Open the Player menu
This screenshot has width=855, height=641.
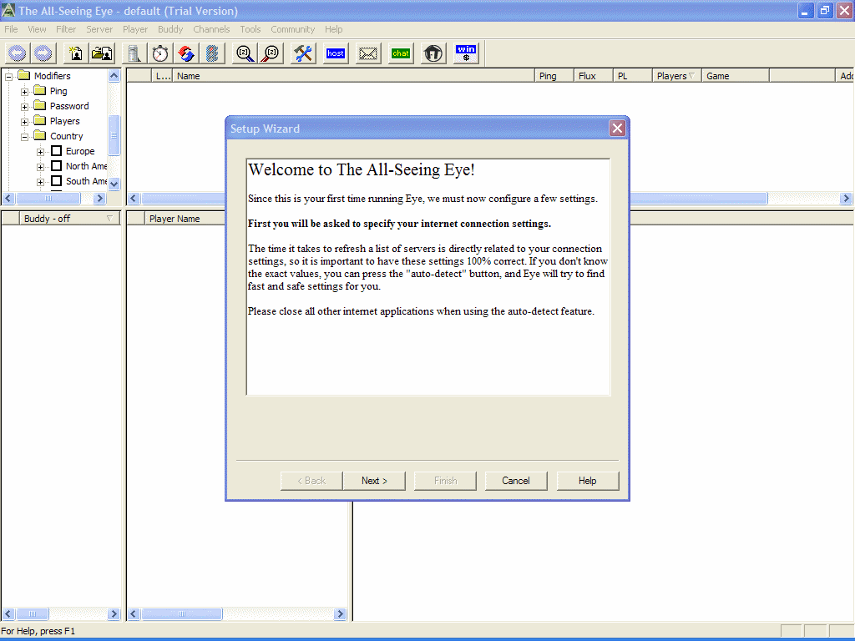tap(135, 29)
